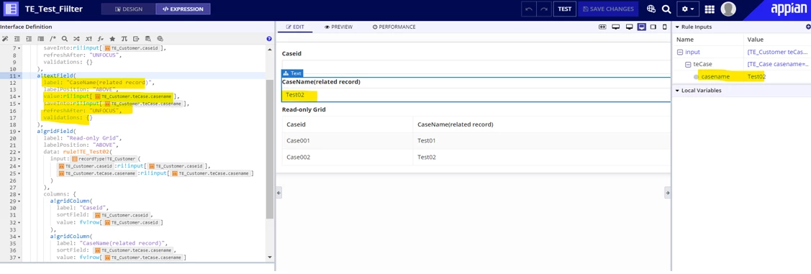Viewport: 811px width, 274px height.
Task: Open the EDIT tab
Action: click(295, 27)
